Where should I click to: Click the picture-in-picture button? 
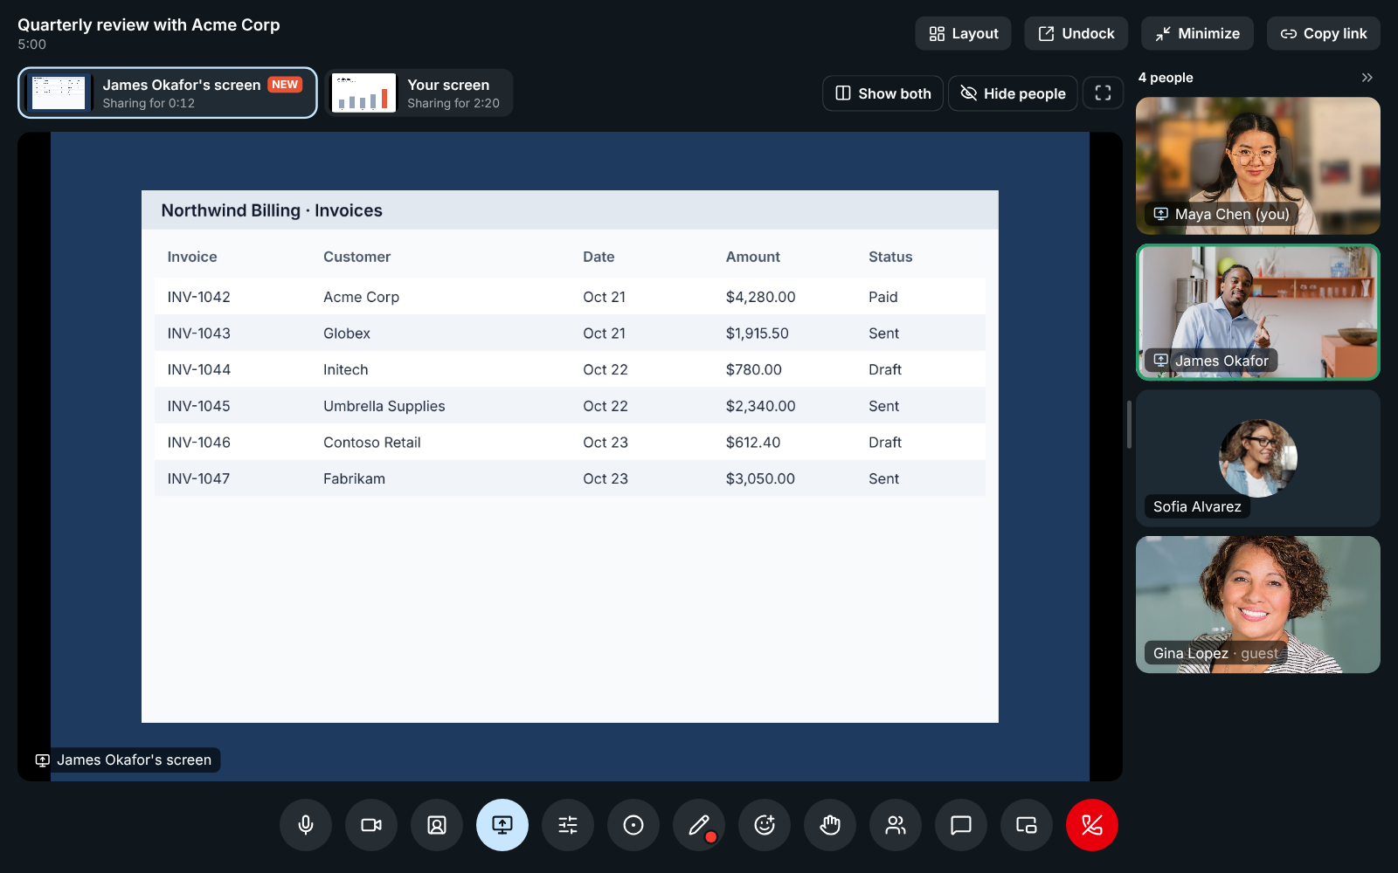coord(1027,825)
